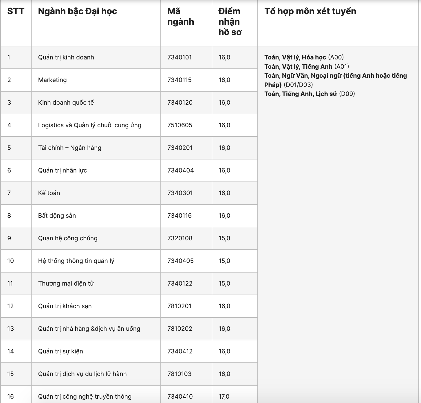Click the 'Toán, Vật lý, Hóa học (A00)' line

304,57
